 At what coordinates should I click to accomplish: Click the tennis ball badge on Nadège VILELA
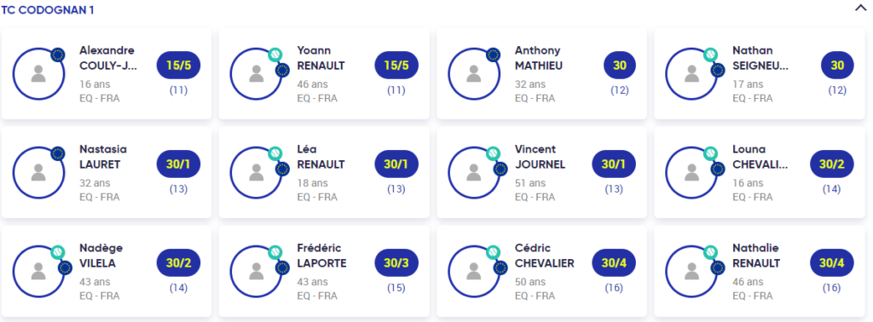tap(57, 252)
